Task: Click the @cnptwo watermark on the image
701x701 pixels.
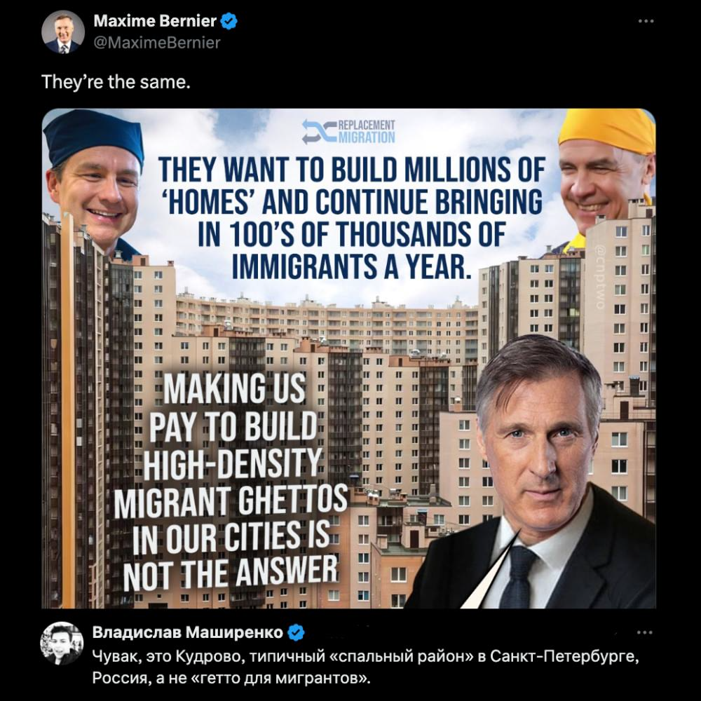Action: 599,278
